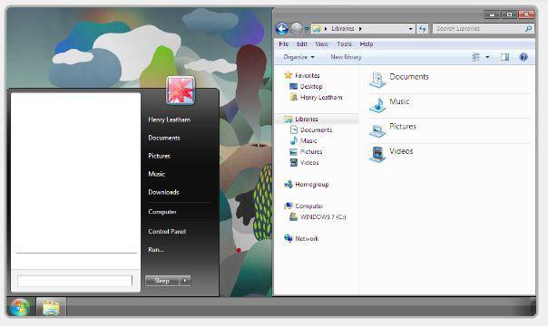Open the Videos library icon in file list
Screen dimensions: 548x326
377,155
